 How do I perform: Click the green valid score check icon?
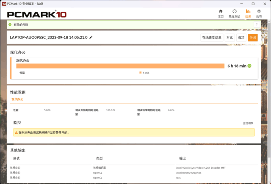(10, 25)
